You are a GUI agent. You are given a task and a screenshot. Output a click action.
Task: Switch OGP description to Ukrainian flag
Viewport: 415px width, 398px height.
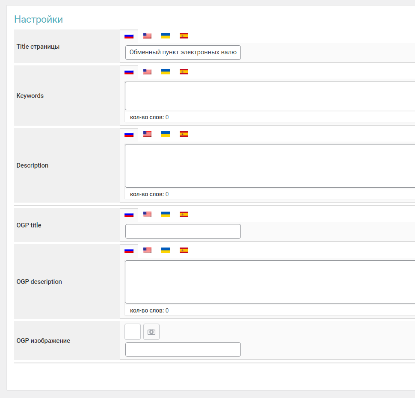pos(166,251)
